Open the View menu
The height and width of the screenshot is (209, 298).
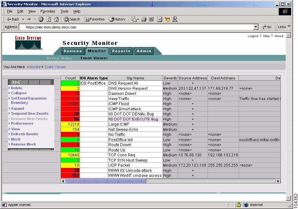[32, 11]
